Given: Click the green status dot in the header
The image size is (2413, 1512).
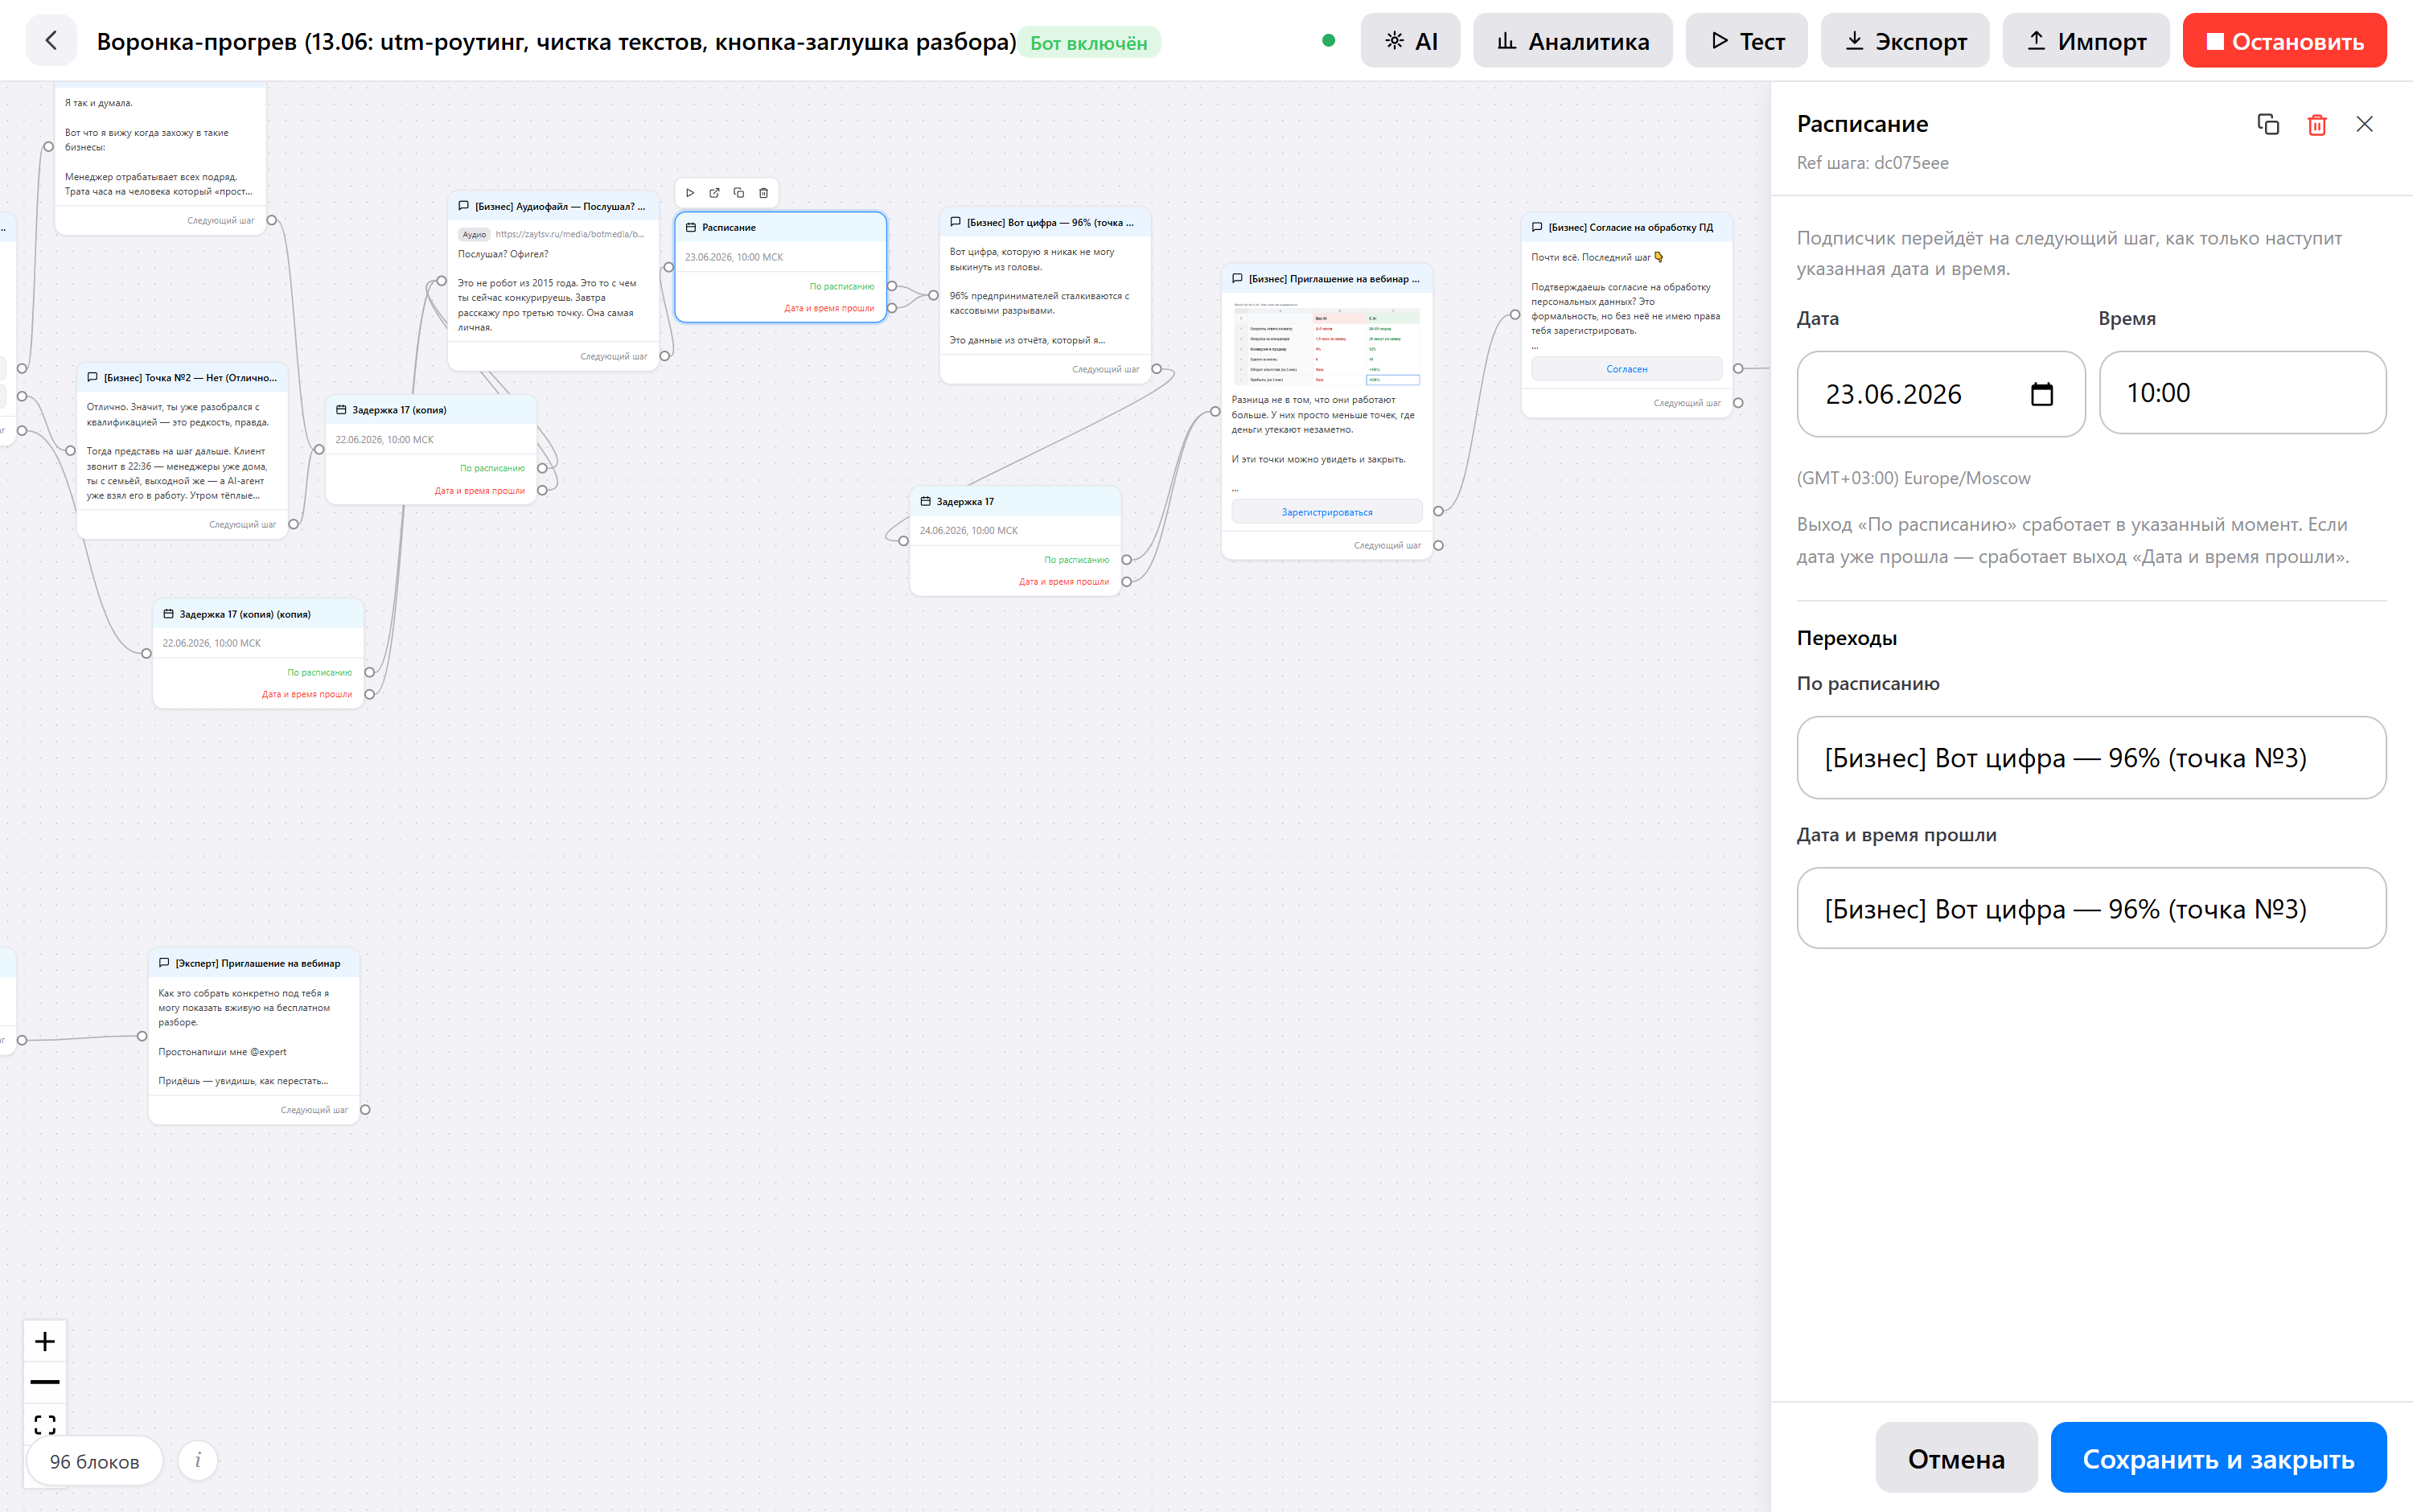Looking at the screenshot, I should point(1329,41).
